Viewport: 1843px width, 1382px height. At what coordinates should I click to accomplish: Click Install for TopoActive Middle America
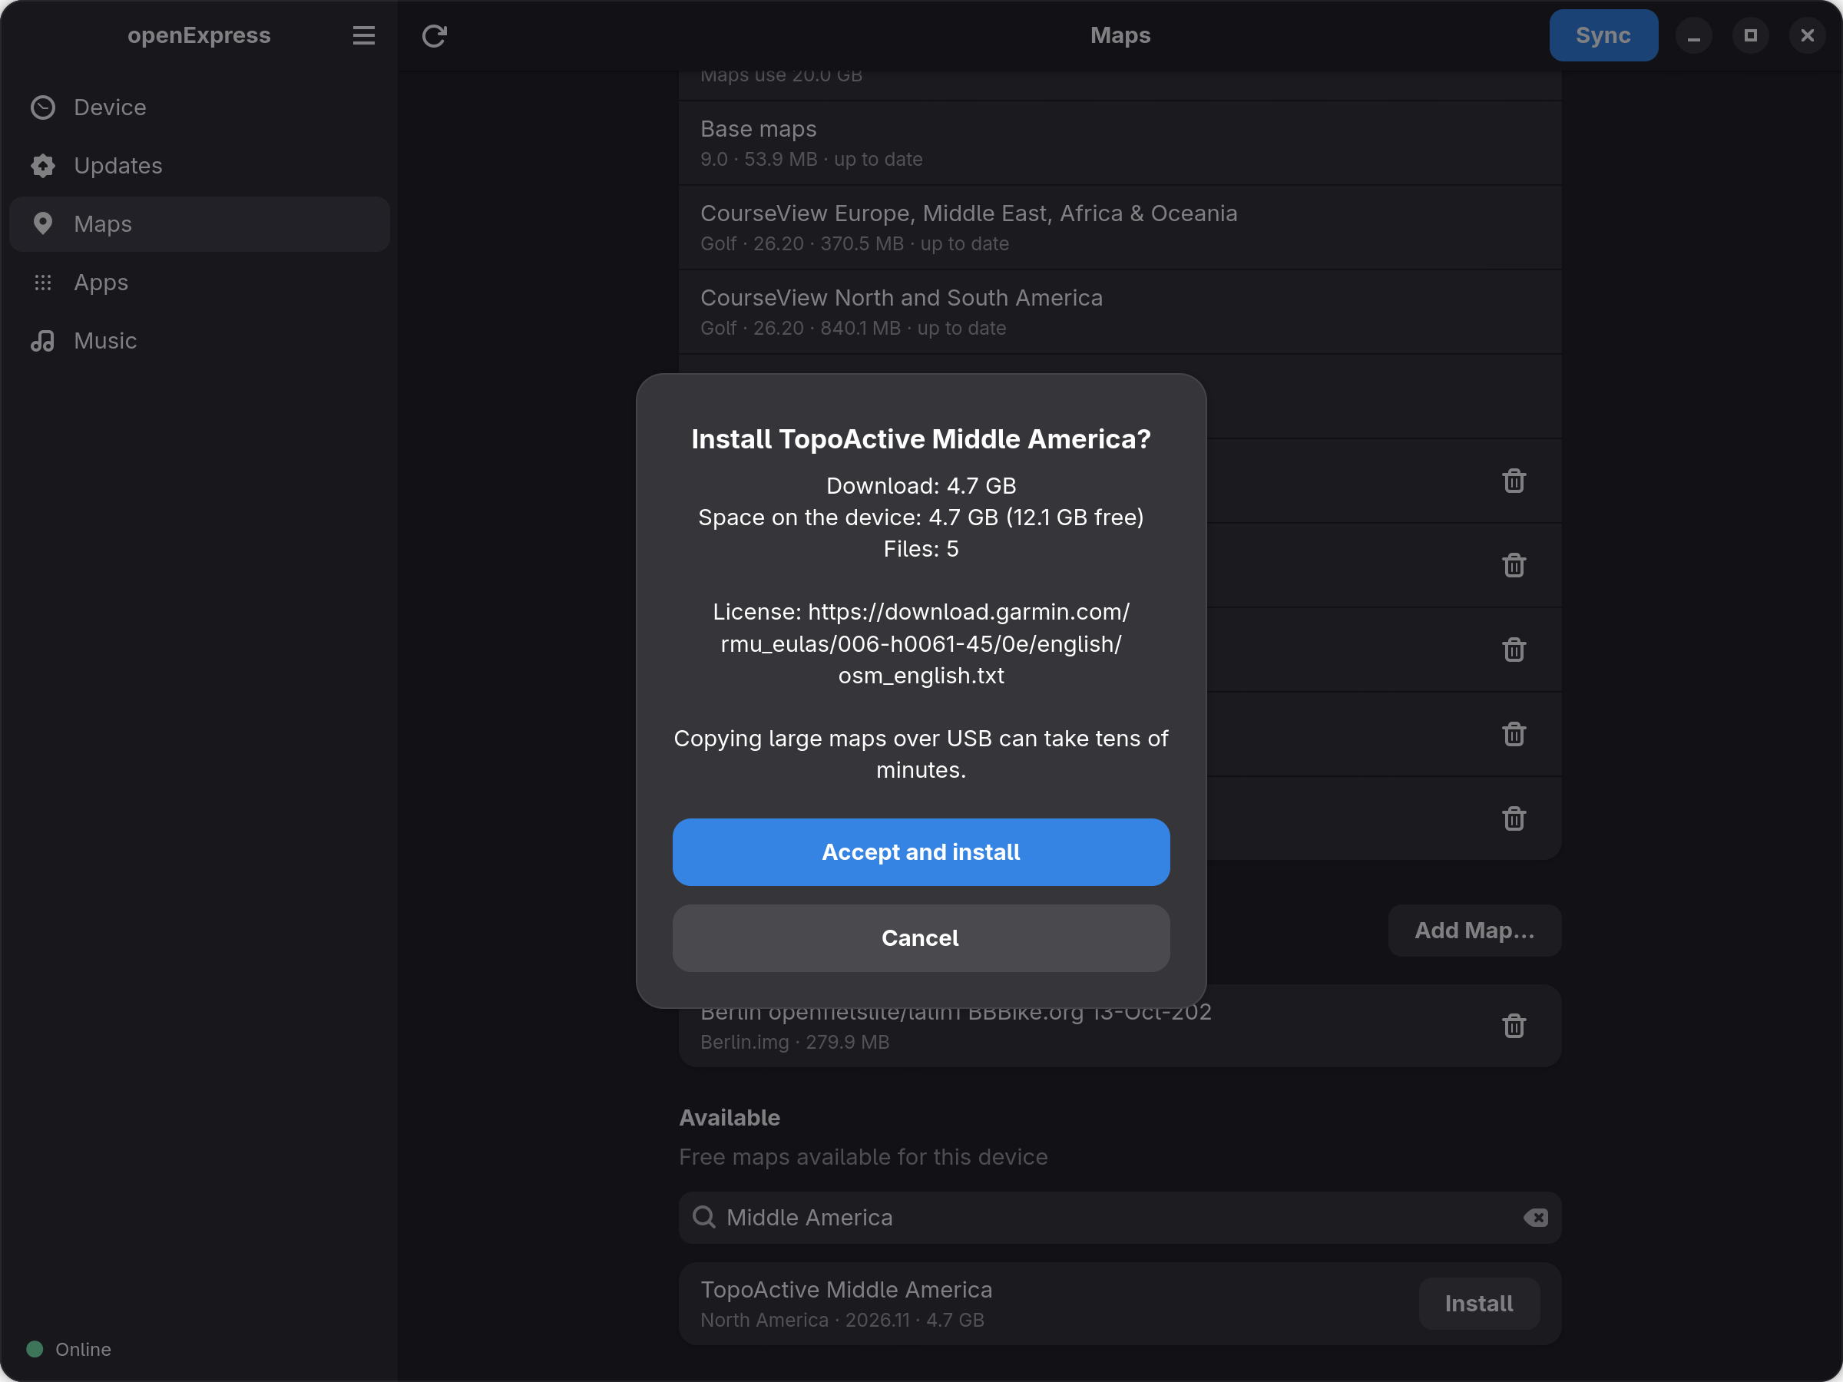point(1479,1303)
